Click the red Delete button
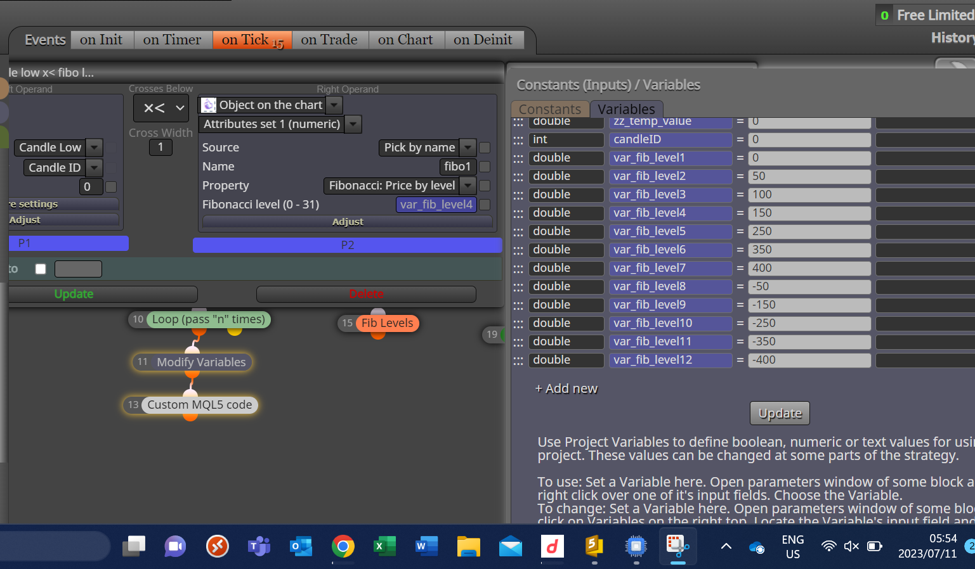The width and height of the screenshot is (975, 569). 366,294
